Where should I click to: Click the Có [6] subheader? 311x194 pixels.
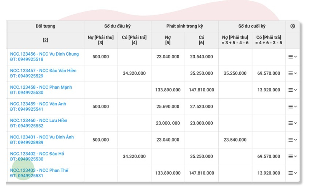click(202, 40)
